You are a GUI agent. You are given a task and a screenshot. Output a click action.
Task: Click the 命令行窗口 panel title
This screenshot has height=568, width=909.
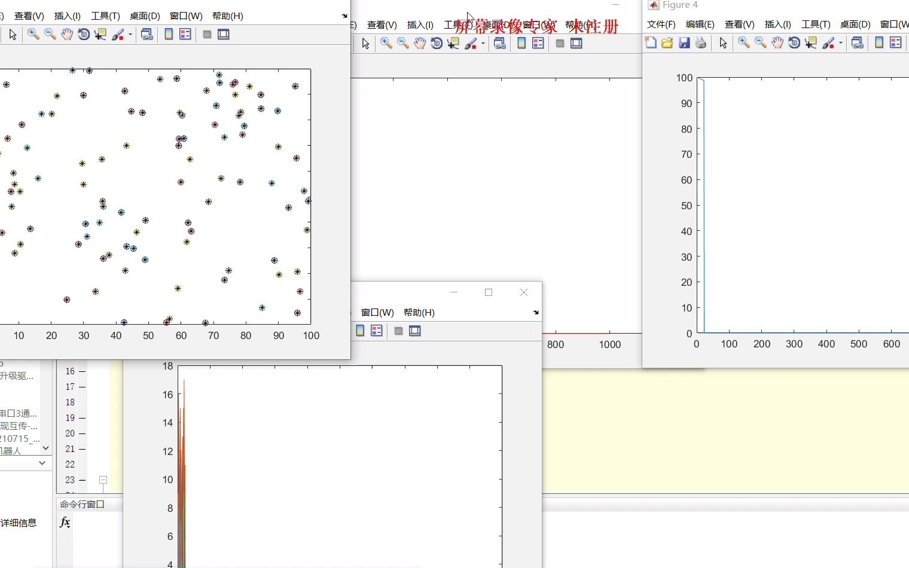click(82, 505)
